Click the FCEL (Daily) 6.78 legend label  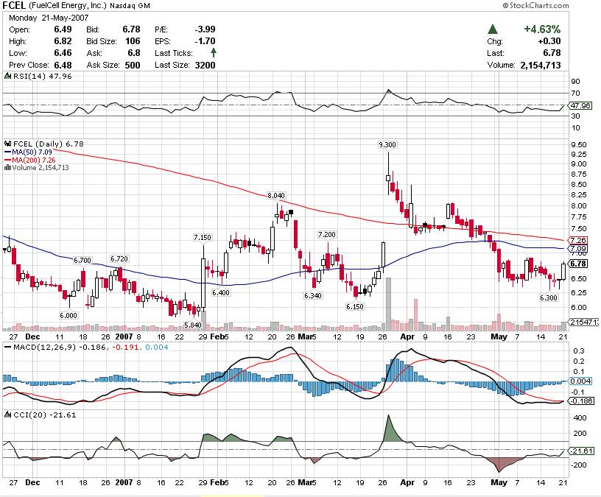[x=49, y=144]
